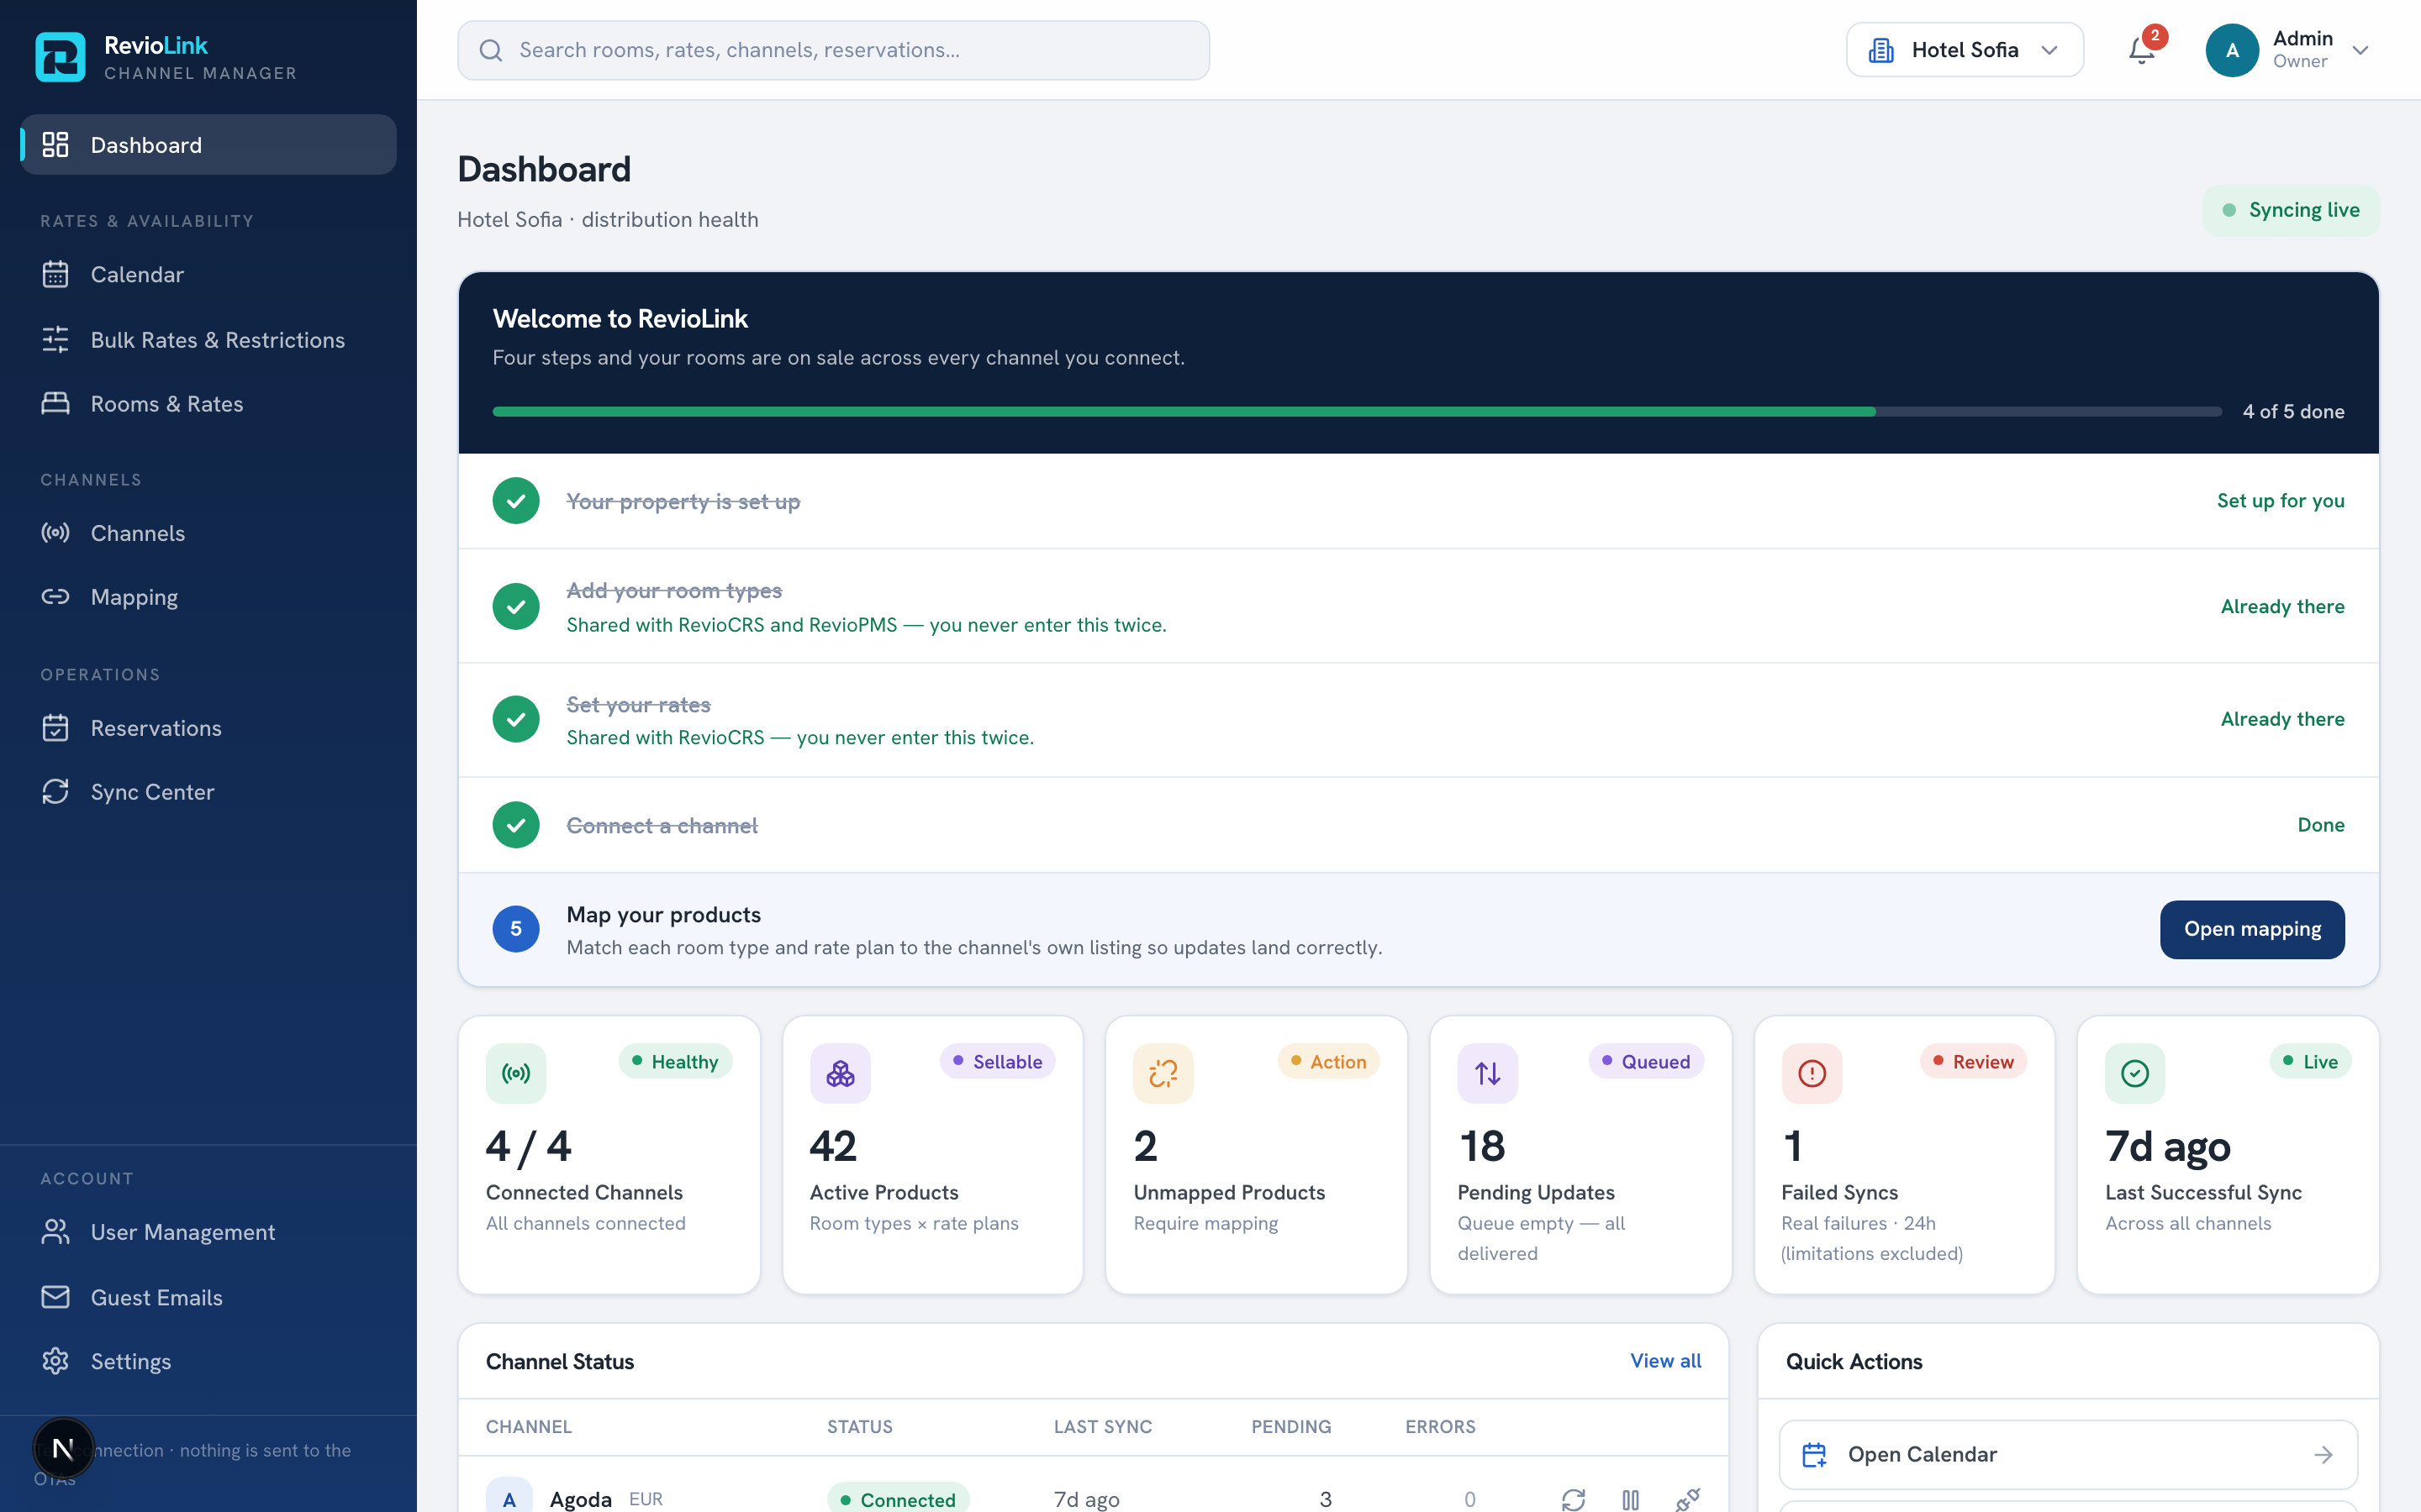Click 'Already there' on Add room types row
The height and width of the screenshot is (1512, 2421).
coord(2282,606)
